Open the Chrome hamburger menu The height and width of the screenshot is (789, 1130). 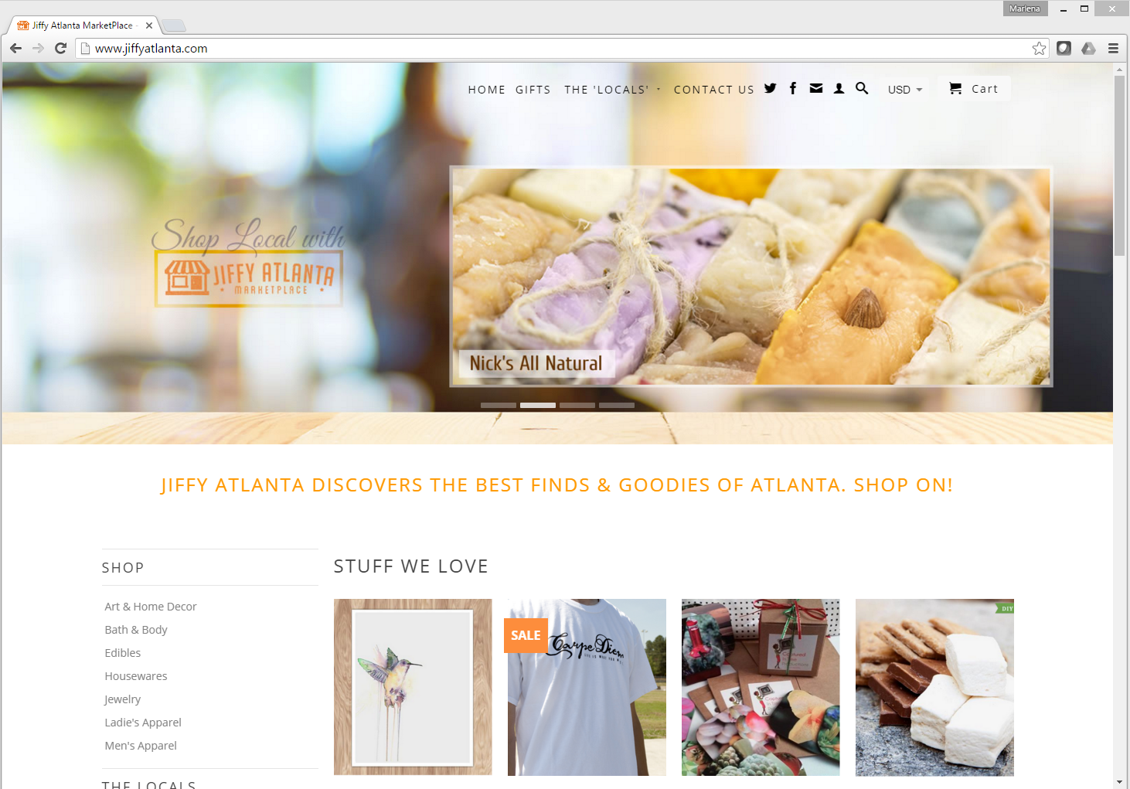pos(1113,48)
